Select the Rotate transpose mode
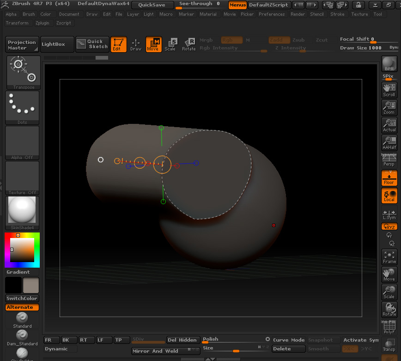 click(189, 44)
